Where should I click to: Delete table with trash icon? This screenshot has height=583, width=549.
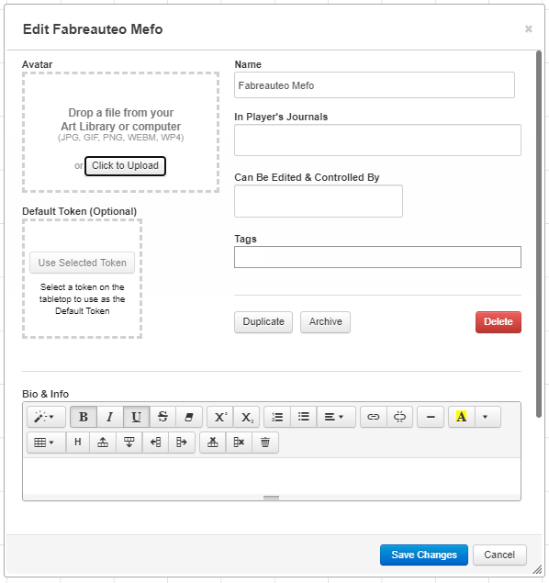click(265, 443)
